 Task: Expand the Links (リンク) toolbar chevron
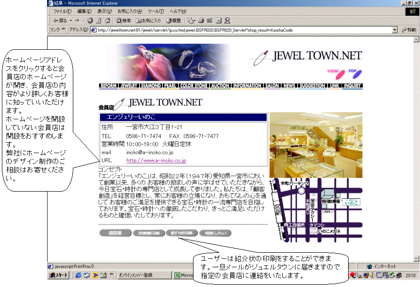coord(63,29)
